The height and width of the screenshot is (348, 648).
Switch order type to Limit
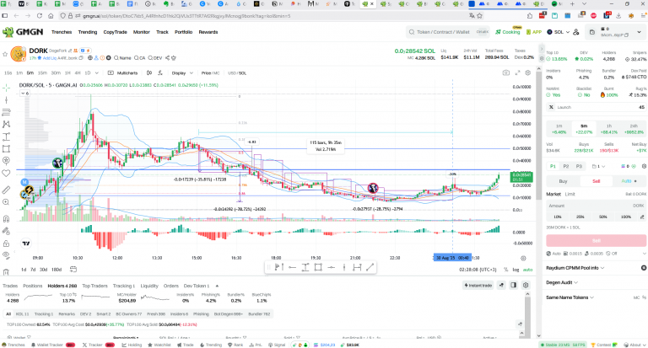click(x=570, y=194)
